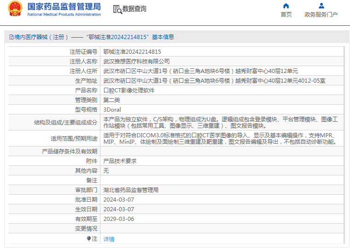Click the 型号规格 label
This screenshot has width=350, height=248.
pos(86,109)
